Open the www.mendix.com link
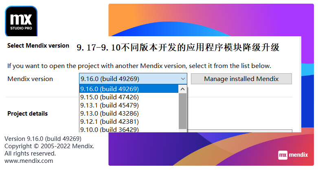 point(29,161)
